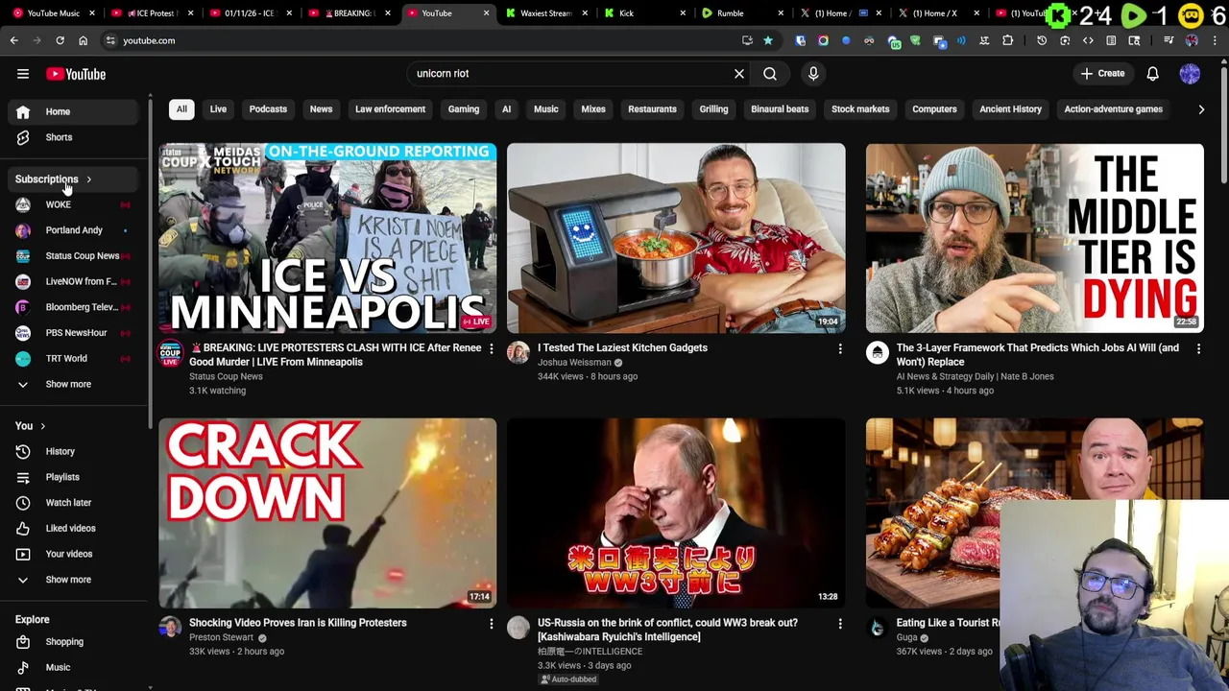Select the All filter chip

181,109
